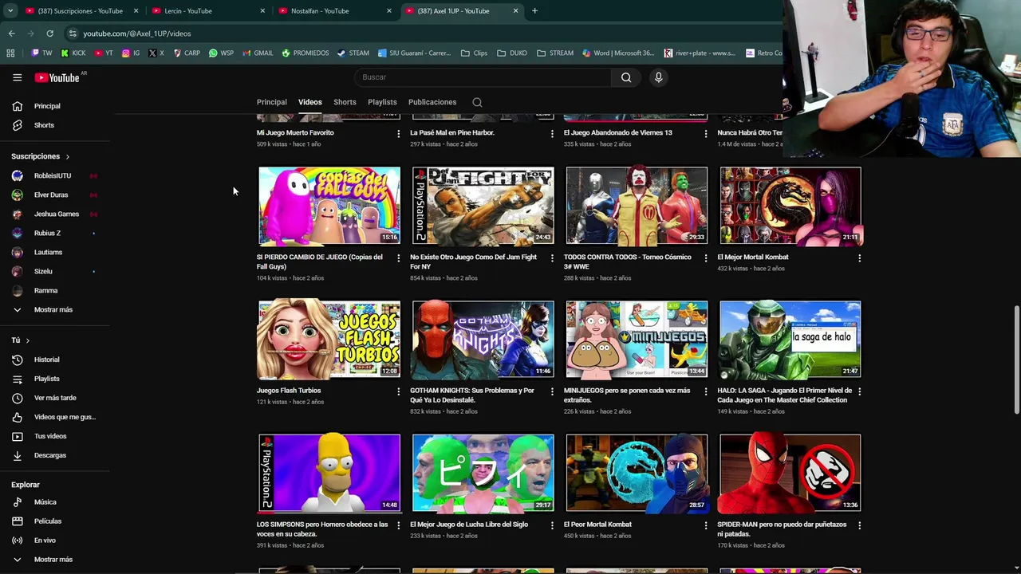Viewport: 1021px width, 574px height.
Task: Open Copias de Fall Guys thumbnail
Action: [329, 206]
